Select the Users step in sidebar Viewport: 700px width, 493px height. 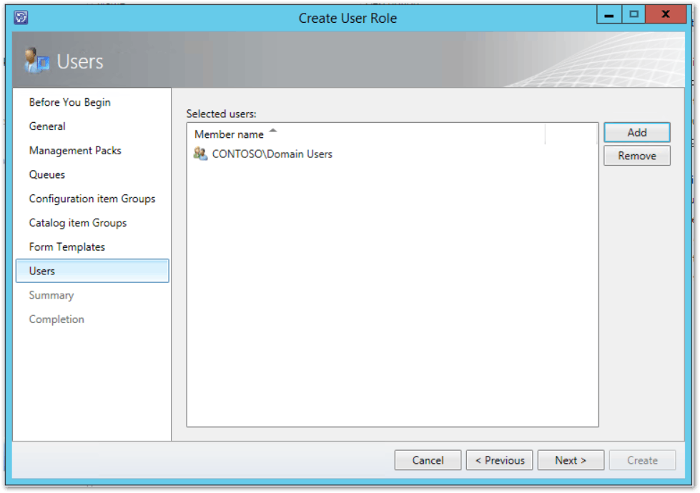pos(92,271)
